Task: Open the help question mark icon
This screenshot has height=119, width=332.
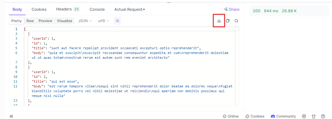Action: pos(323,116)
